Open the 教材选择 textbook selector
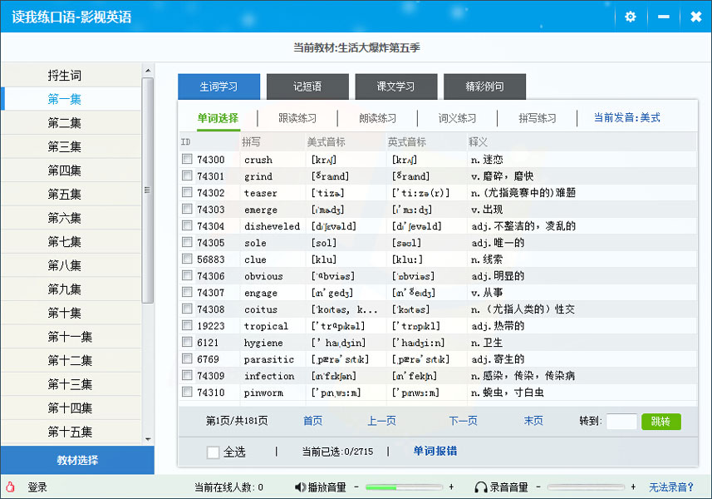Viewport: 712px width, 499px height. coord(76,460)
